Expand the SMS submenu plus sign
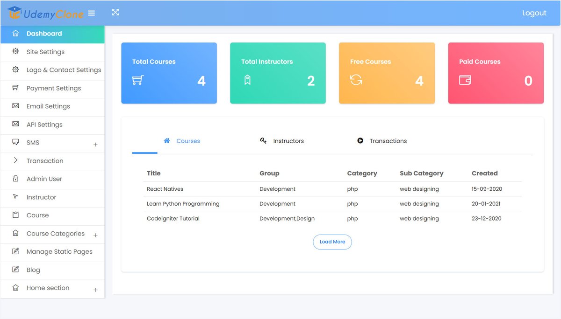 click(x=95, y=145)
